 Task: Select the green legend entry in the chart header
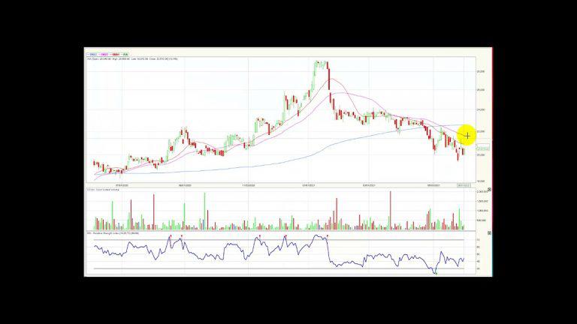tap(125, 54)
